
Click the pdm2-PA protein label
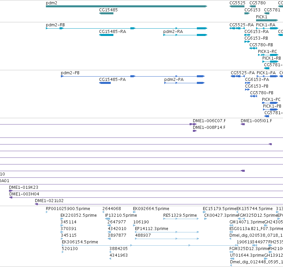[174, 80]
